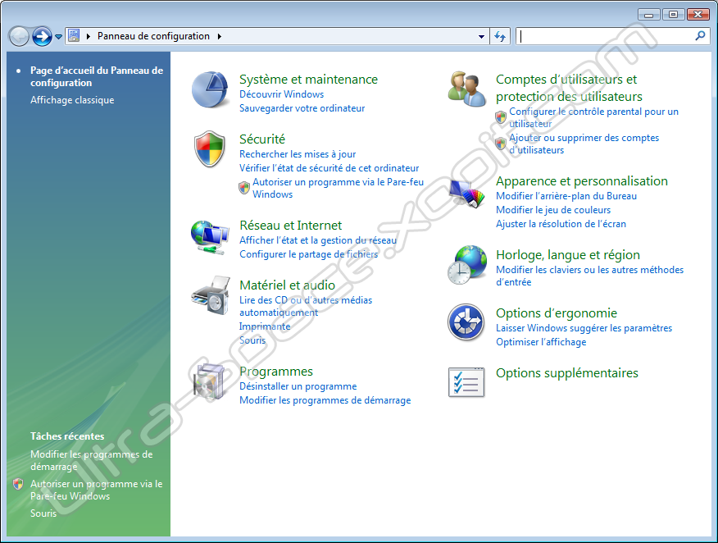This screenshot has width=718, height=543.
Task: Open the recent pages dropdown arrow
Action: [59, 37]
